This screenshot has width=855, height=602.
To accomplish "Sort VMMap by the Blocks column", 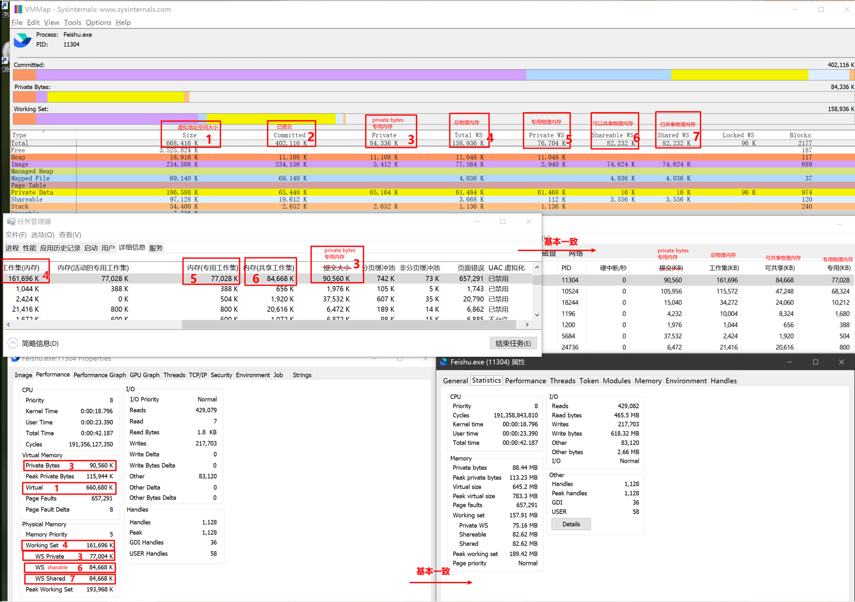I will coord(800,135).
